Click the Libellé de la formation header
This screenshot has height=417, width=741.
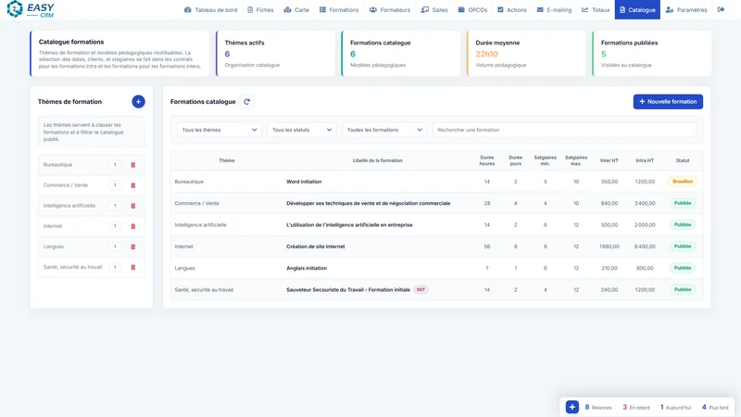tap(378, 160)
